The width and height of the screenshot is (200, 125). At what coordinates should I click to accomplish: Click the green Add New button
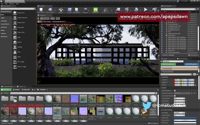(6, 90)
